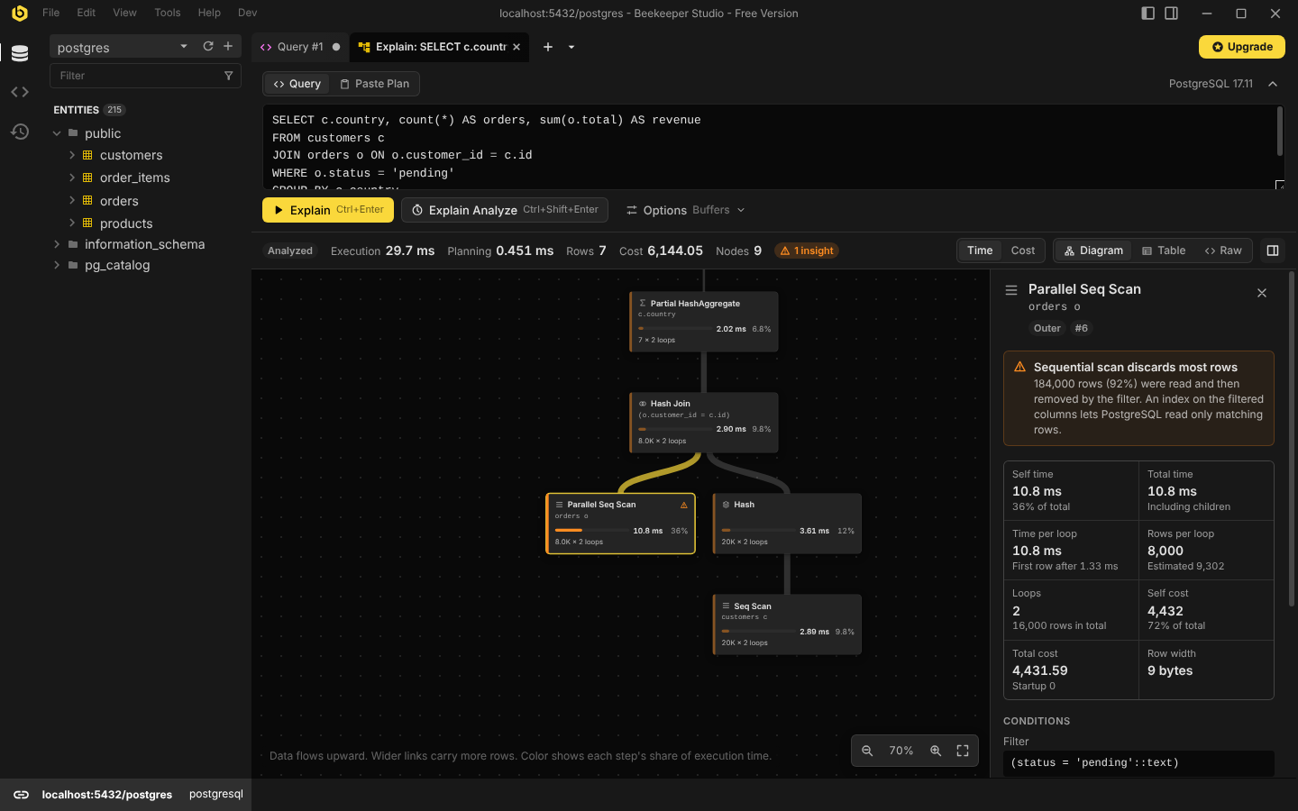Screen dimensions: 1298x811
Task: Switch to Cost metric view
Action: (x=1023, y=251)
